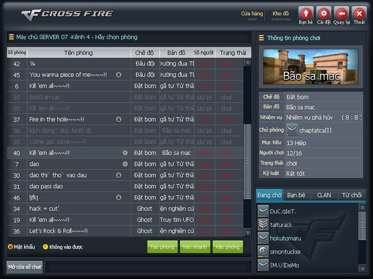The width and height of the screenshot is (373, 279).
Task: Click room owner chaptatca rank icon
Action: (x=292, y=129)
